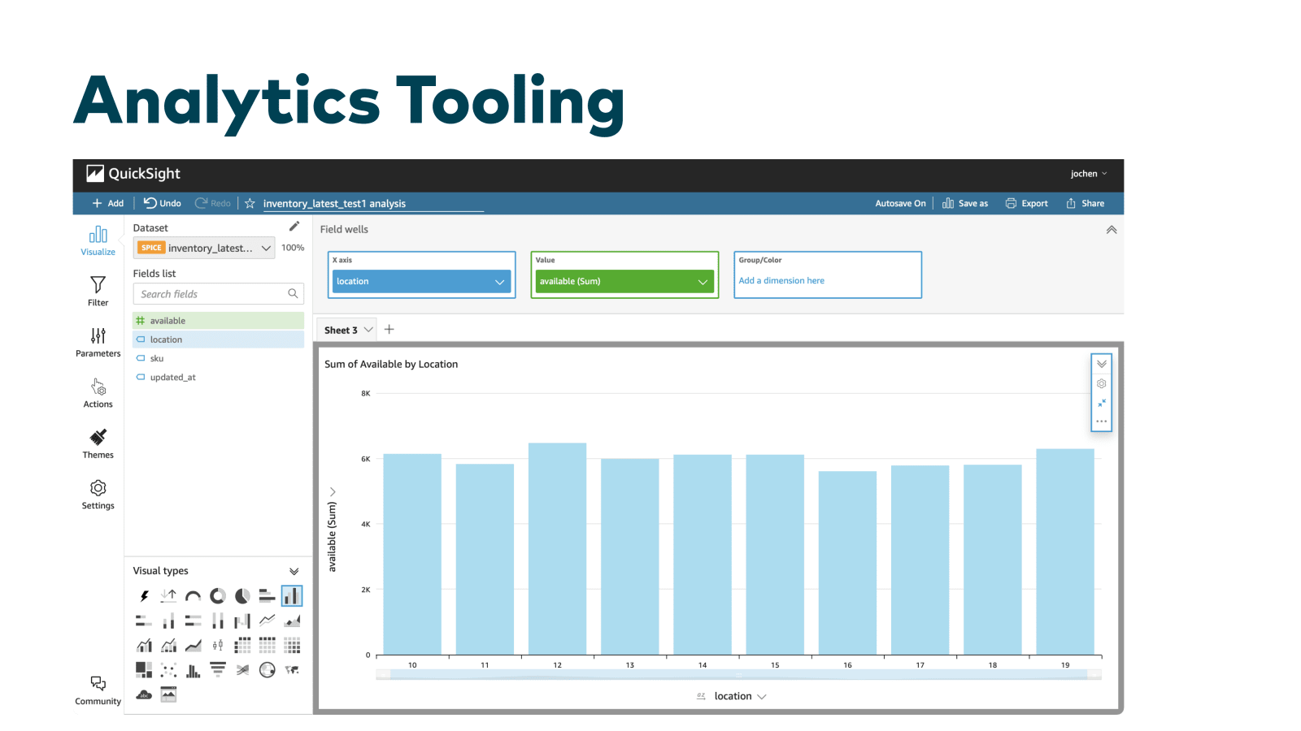Open the Community link in sidebar
Viewport: 1301px width, 731px height.
click(x=98, y=690)
